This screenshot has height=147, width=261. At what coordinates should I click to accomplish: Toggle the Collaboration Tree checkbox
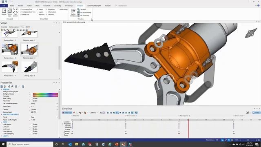[x=21, y=12]
